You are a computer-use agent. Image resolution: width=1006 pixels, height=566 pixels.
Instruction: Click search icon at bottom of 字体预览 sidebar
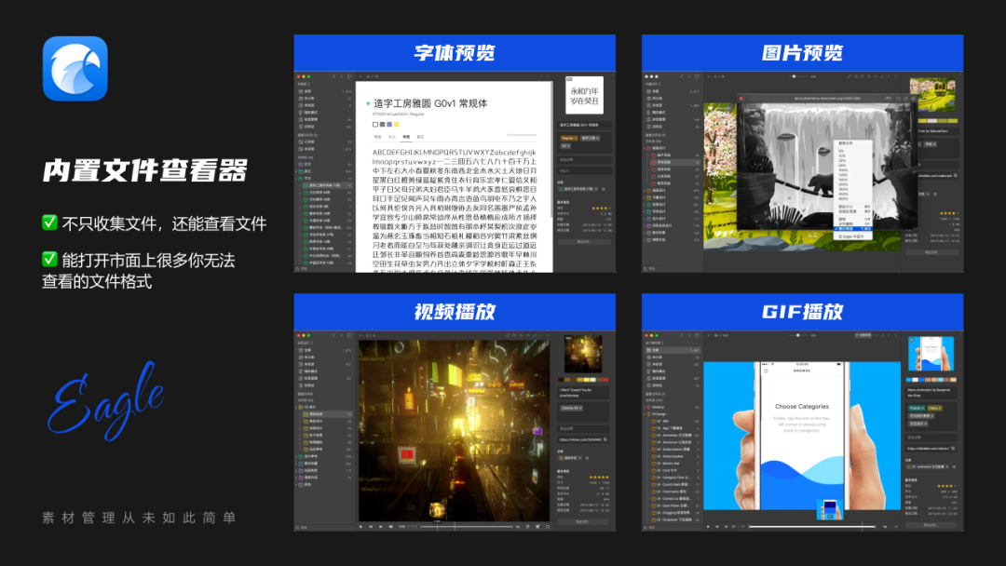pyautogui.click(x=297, y=269)
